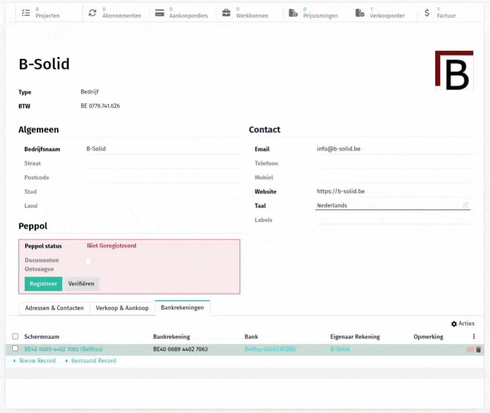490x413 pixels.
Task: Open the Projecten stat label
Action: tap(48, 15)
